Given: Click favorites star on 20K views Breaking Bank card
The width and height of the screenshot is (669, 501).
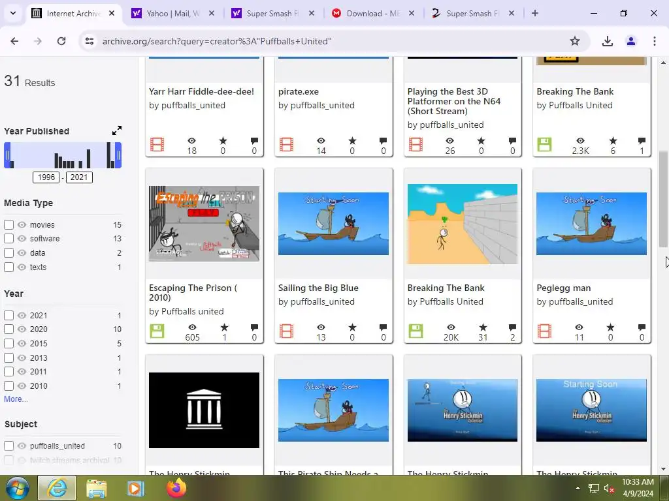Looking at the screenshot, I should point(483,327).
